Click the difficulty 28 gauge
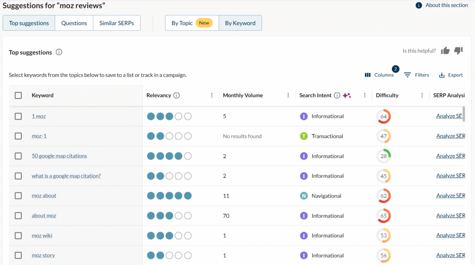475x265 pixels. click(x=384, y=156)
